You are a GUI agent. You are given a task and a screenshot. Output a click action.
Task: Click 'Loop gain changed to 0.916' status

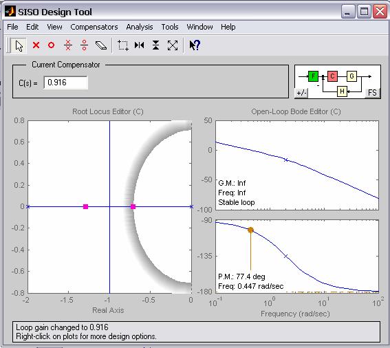[62, 327]
